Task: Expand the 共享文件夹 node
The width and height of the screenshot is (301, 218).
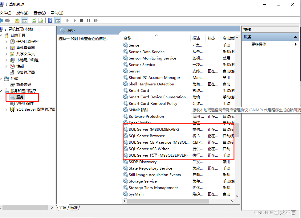Action: 6,54
